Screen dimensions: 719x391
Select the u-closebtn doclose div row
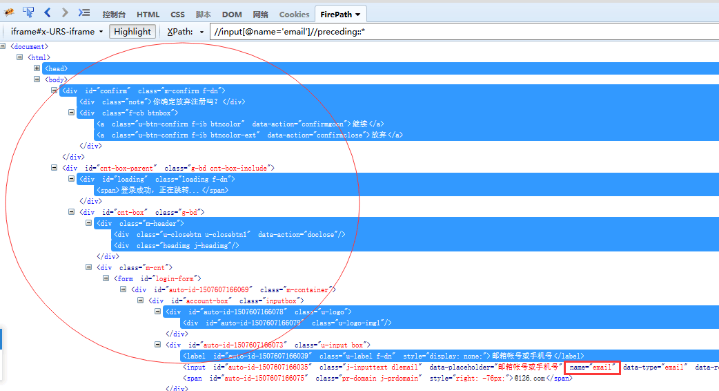click(415, 234)
